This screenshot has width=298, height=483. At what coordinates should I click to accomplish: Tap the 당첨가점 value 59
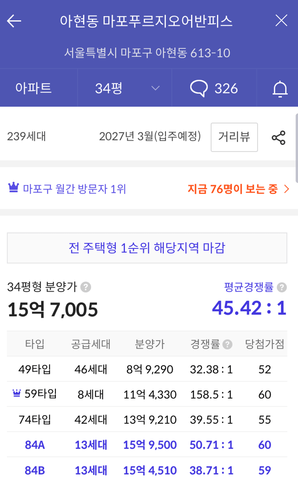click(x=264, y=470)
